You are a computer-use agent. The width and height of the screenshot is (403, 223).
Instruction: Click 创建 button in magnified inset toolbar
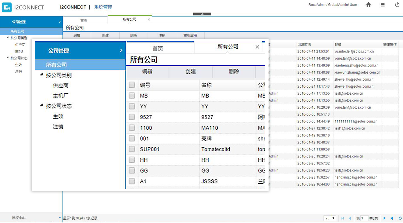coord(191,71)
